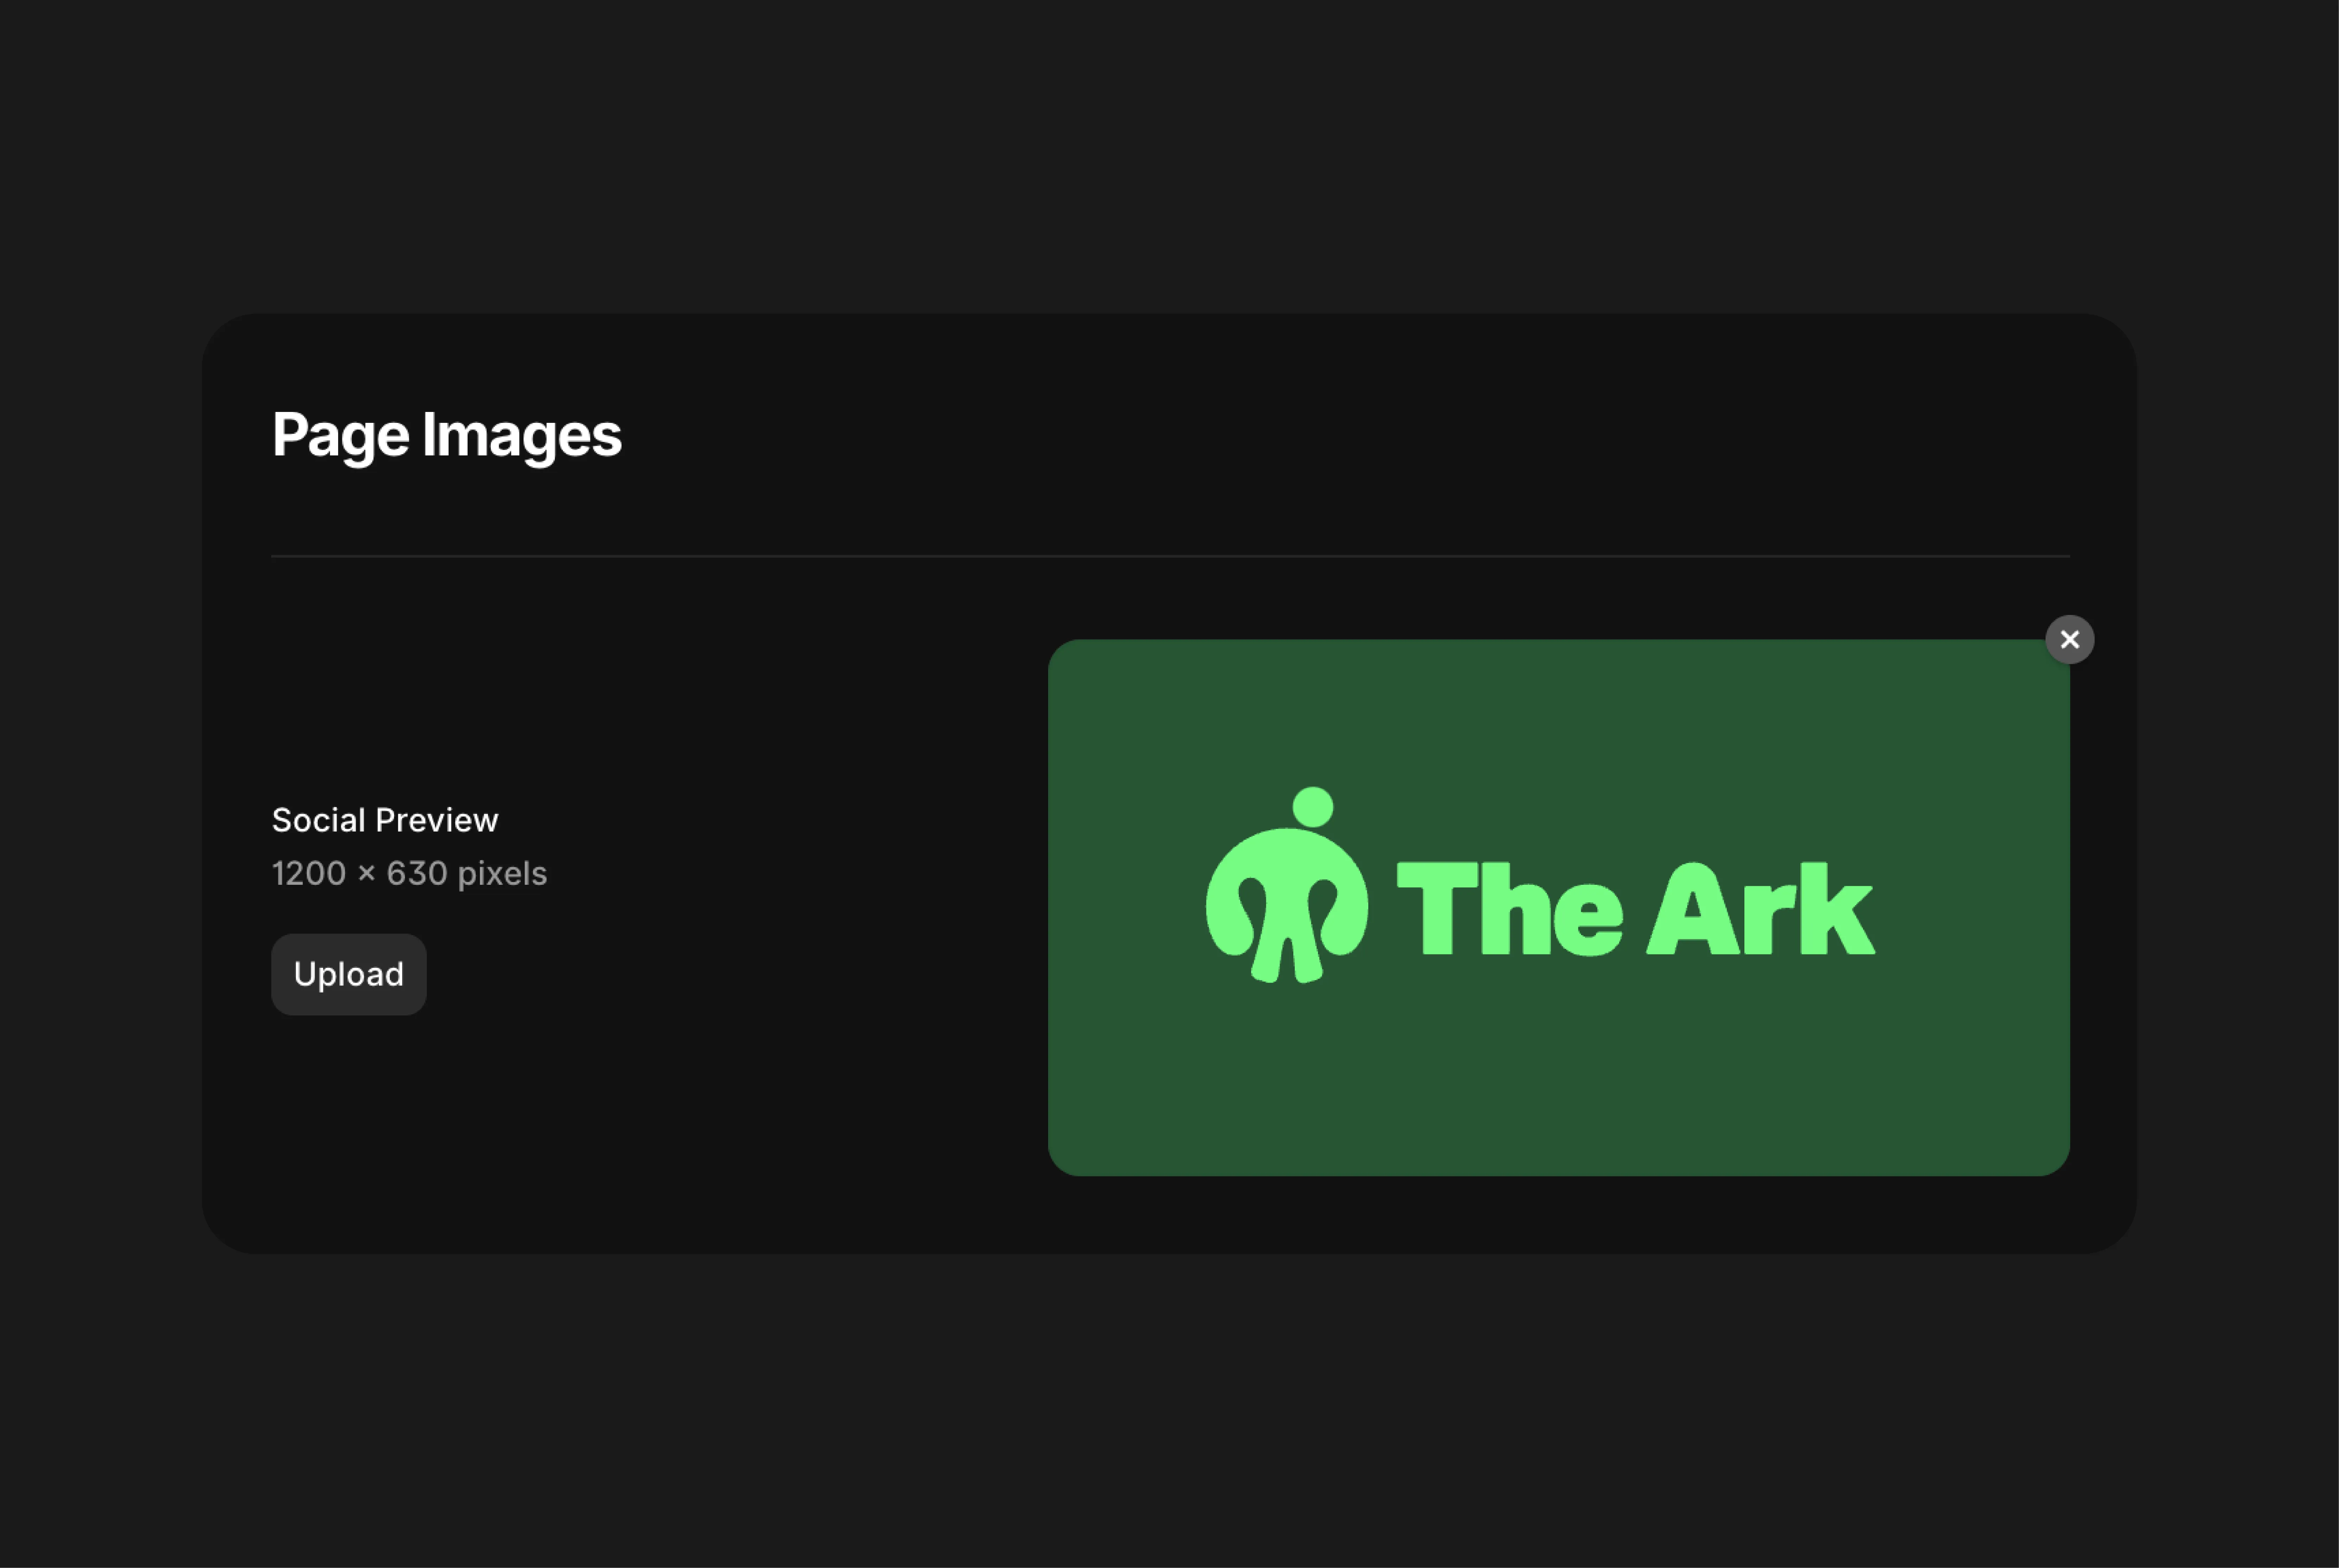Image resolution: width=2339 pixels, height=1568 pixels.
Task: Click the divider line below Page Images
Action: coord(1170,555)
